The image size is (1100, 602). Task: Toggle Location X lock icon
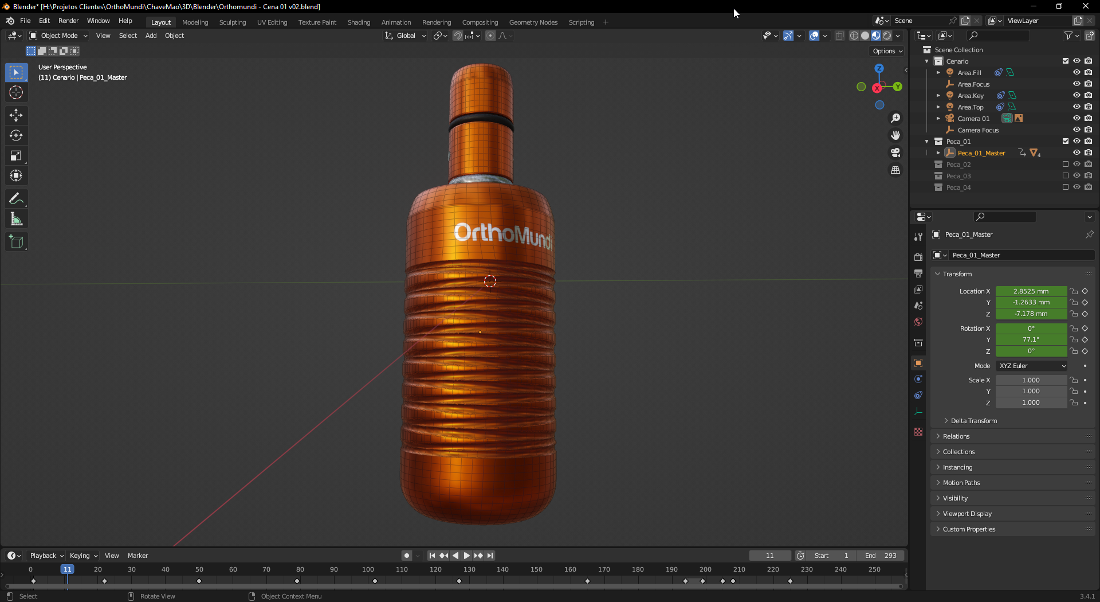(1074, 291)
